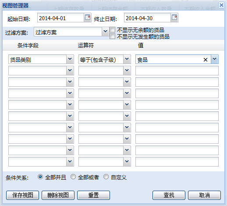Open the end date calendar picker
Image resolution: width=227 pixels, height=206 pixels.
click(174, 18)
